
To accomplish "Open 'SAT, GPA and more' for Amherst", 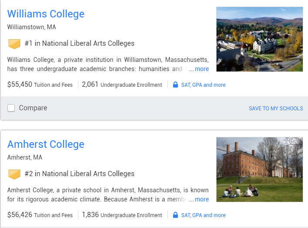I will click(203, 215).
